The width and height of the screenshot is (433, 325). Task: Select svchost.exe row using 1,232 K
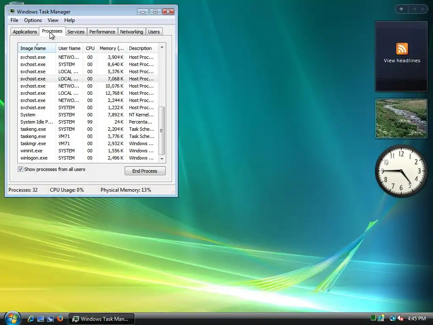[88, 107]
